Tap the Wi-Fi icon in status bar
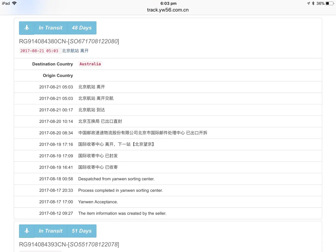336x252 pixels. coord(14,3)
